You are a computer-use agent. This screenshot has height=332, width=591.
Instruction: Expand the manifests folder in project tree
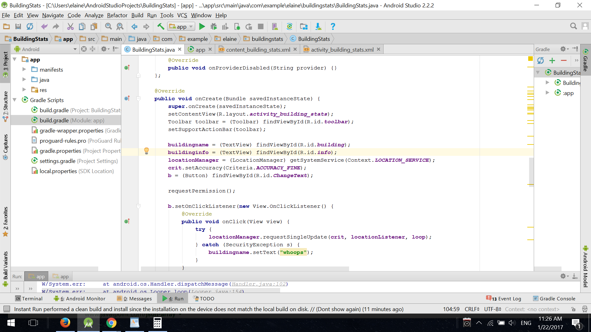24,69
